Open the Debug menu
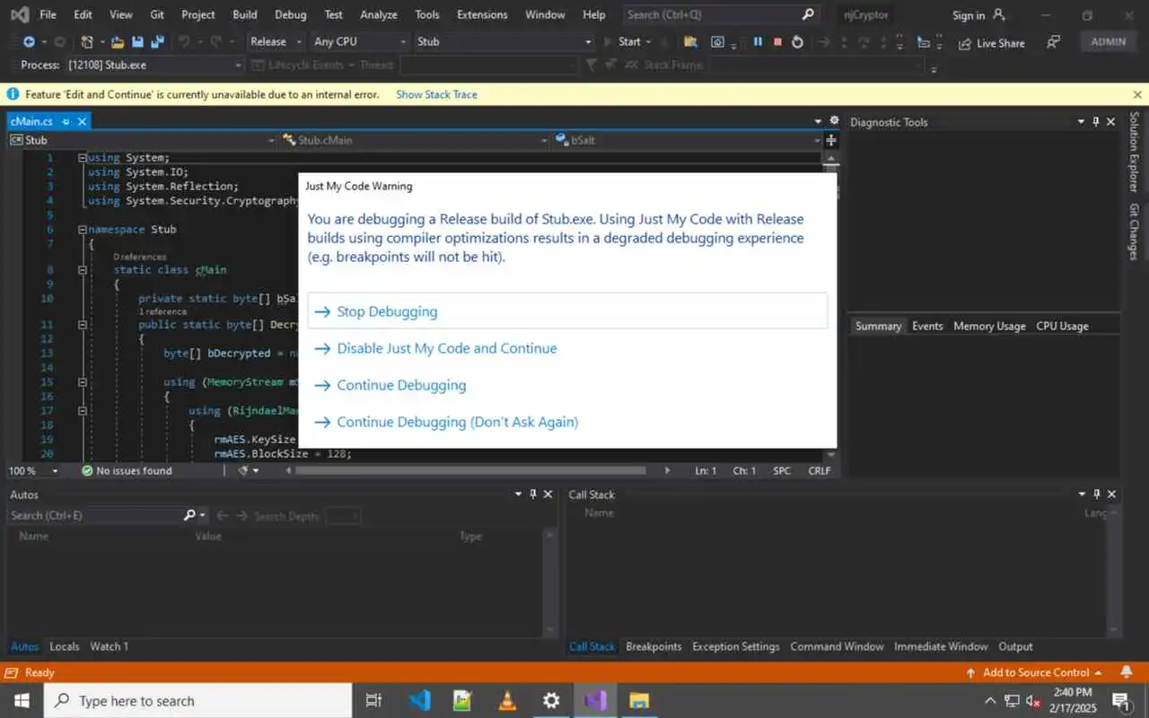Viewport: 1149px width, 718px height. pyautogui.click(x=290, y=14)
